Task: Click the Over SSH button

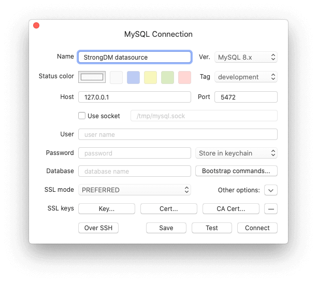Action: click(98, 228)
